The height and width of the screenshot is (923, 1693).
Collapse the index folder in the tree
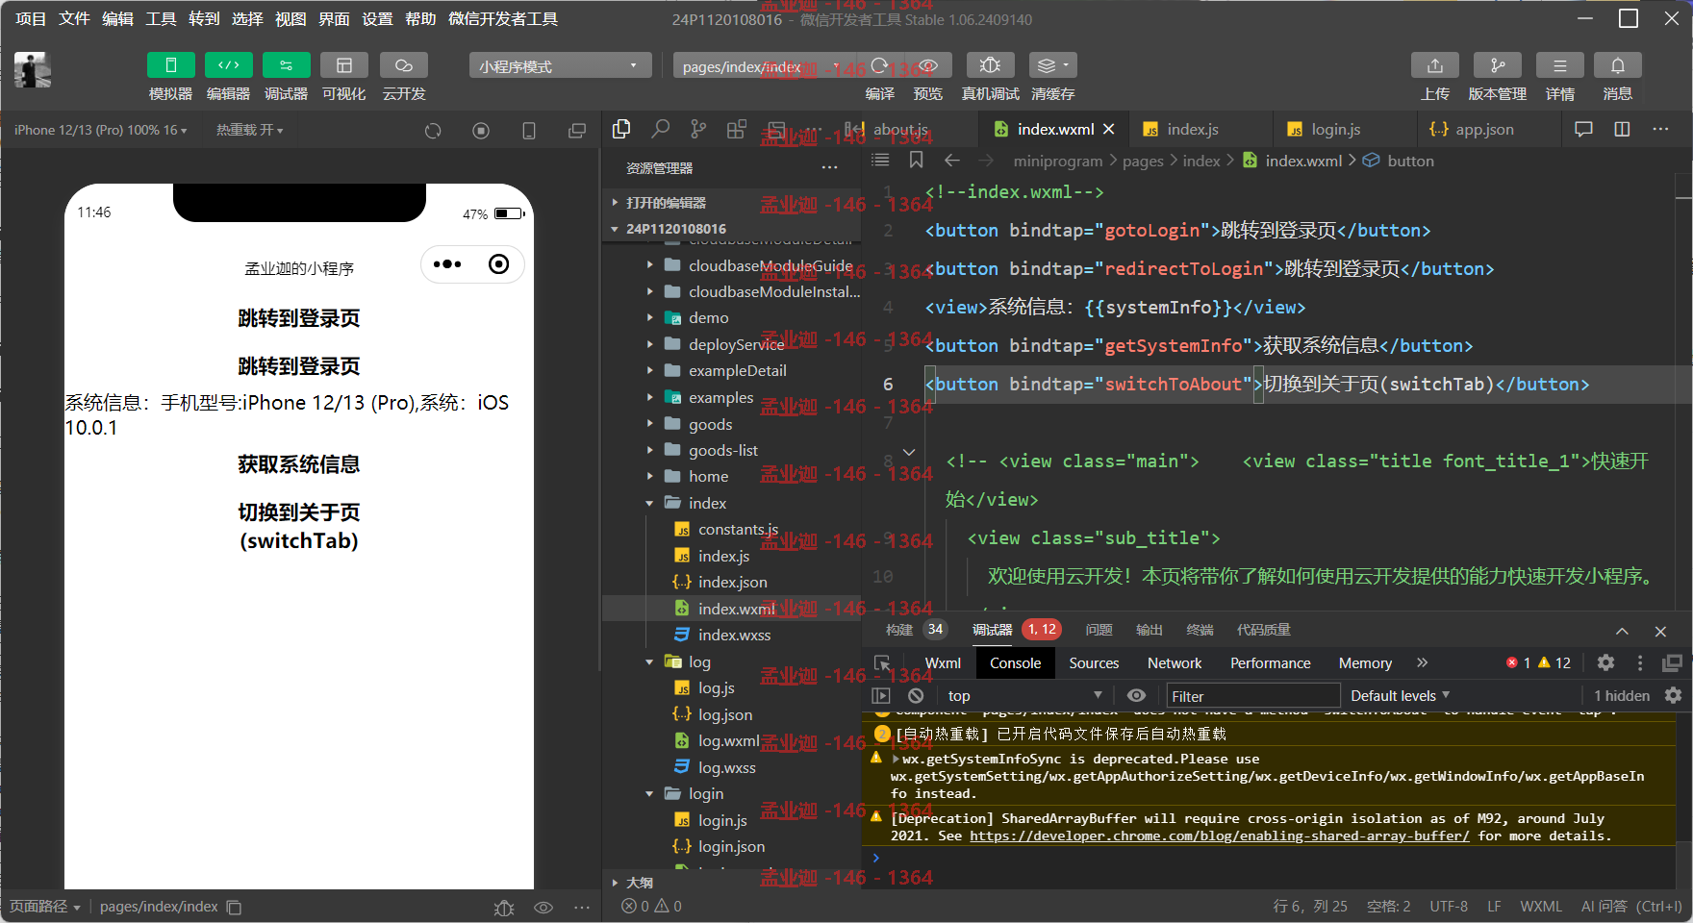(x=707, y=503)
